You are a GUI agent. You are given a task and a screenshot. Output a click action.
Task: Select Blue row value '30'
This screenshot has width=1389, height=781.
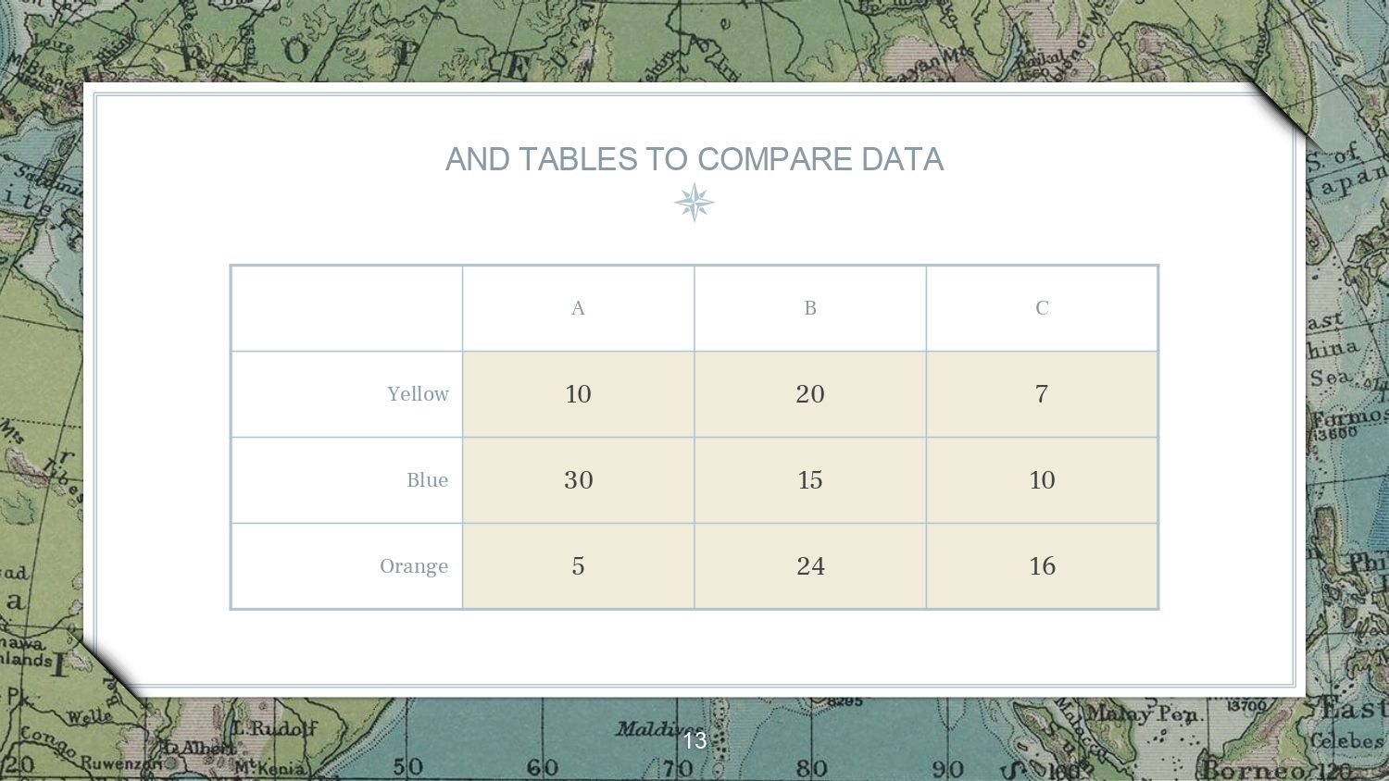(x=579, y=480)
